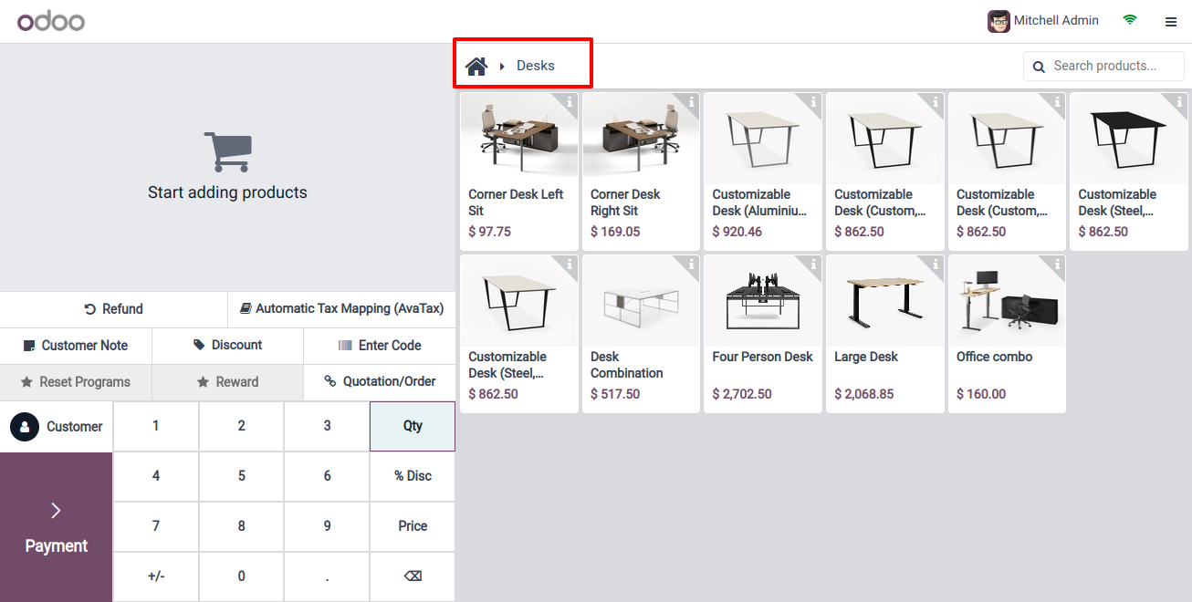Viewport: 1192px width, 602px height.
Task: Open the hamburger menu at top right
Action: click(1171, 22)
